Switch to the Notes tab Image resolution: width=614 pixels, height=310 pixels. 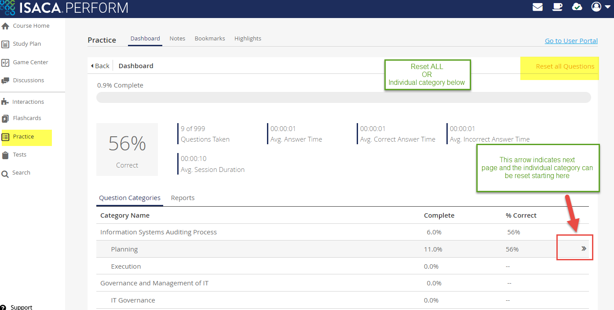click(177, 39)
